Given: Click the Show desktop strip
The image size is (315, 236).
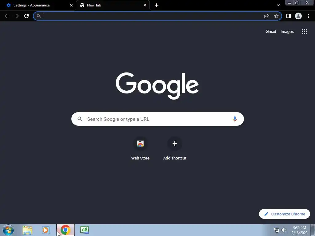Looking at the screenshot, I should 313,230.
